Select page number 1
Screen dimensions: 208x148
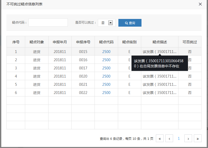tap(179, 139)
